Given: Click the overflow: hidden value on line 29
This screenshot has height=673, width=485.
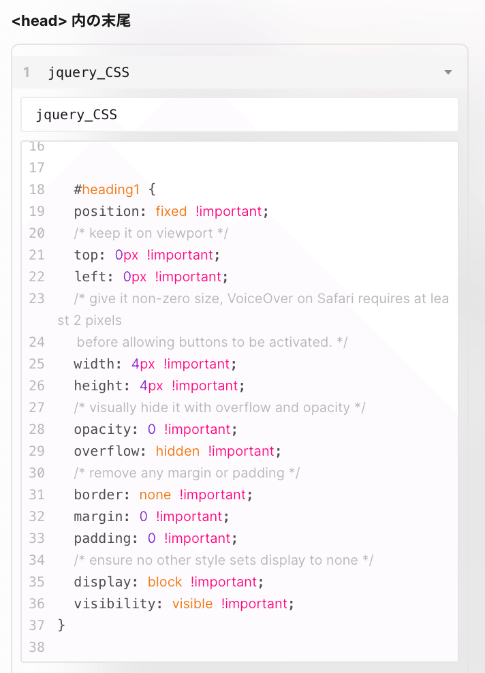Looking at the screenshot, I should click(x=177, y=450).
